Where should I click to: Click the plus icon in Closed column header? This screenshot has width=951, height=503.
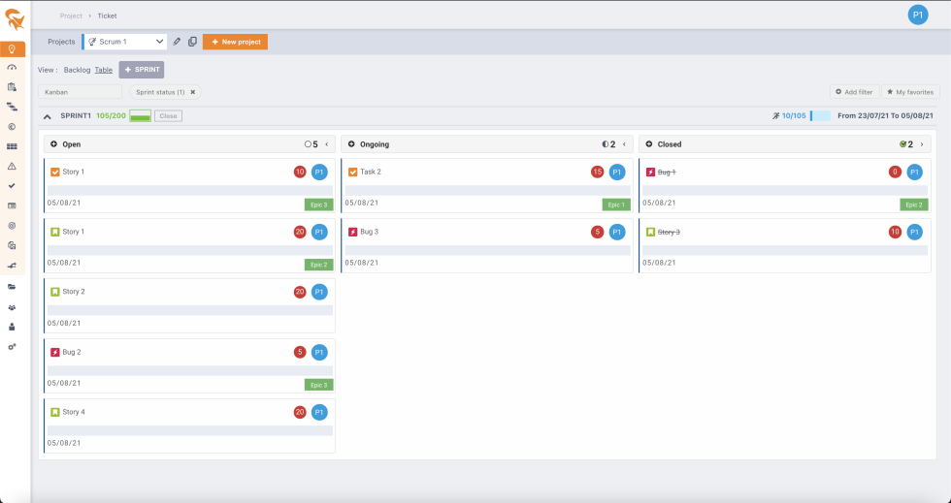click(x=649, y=144)
